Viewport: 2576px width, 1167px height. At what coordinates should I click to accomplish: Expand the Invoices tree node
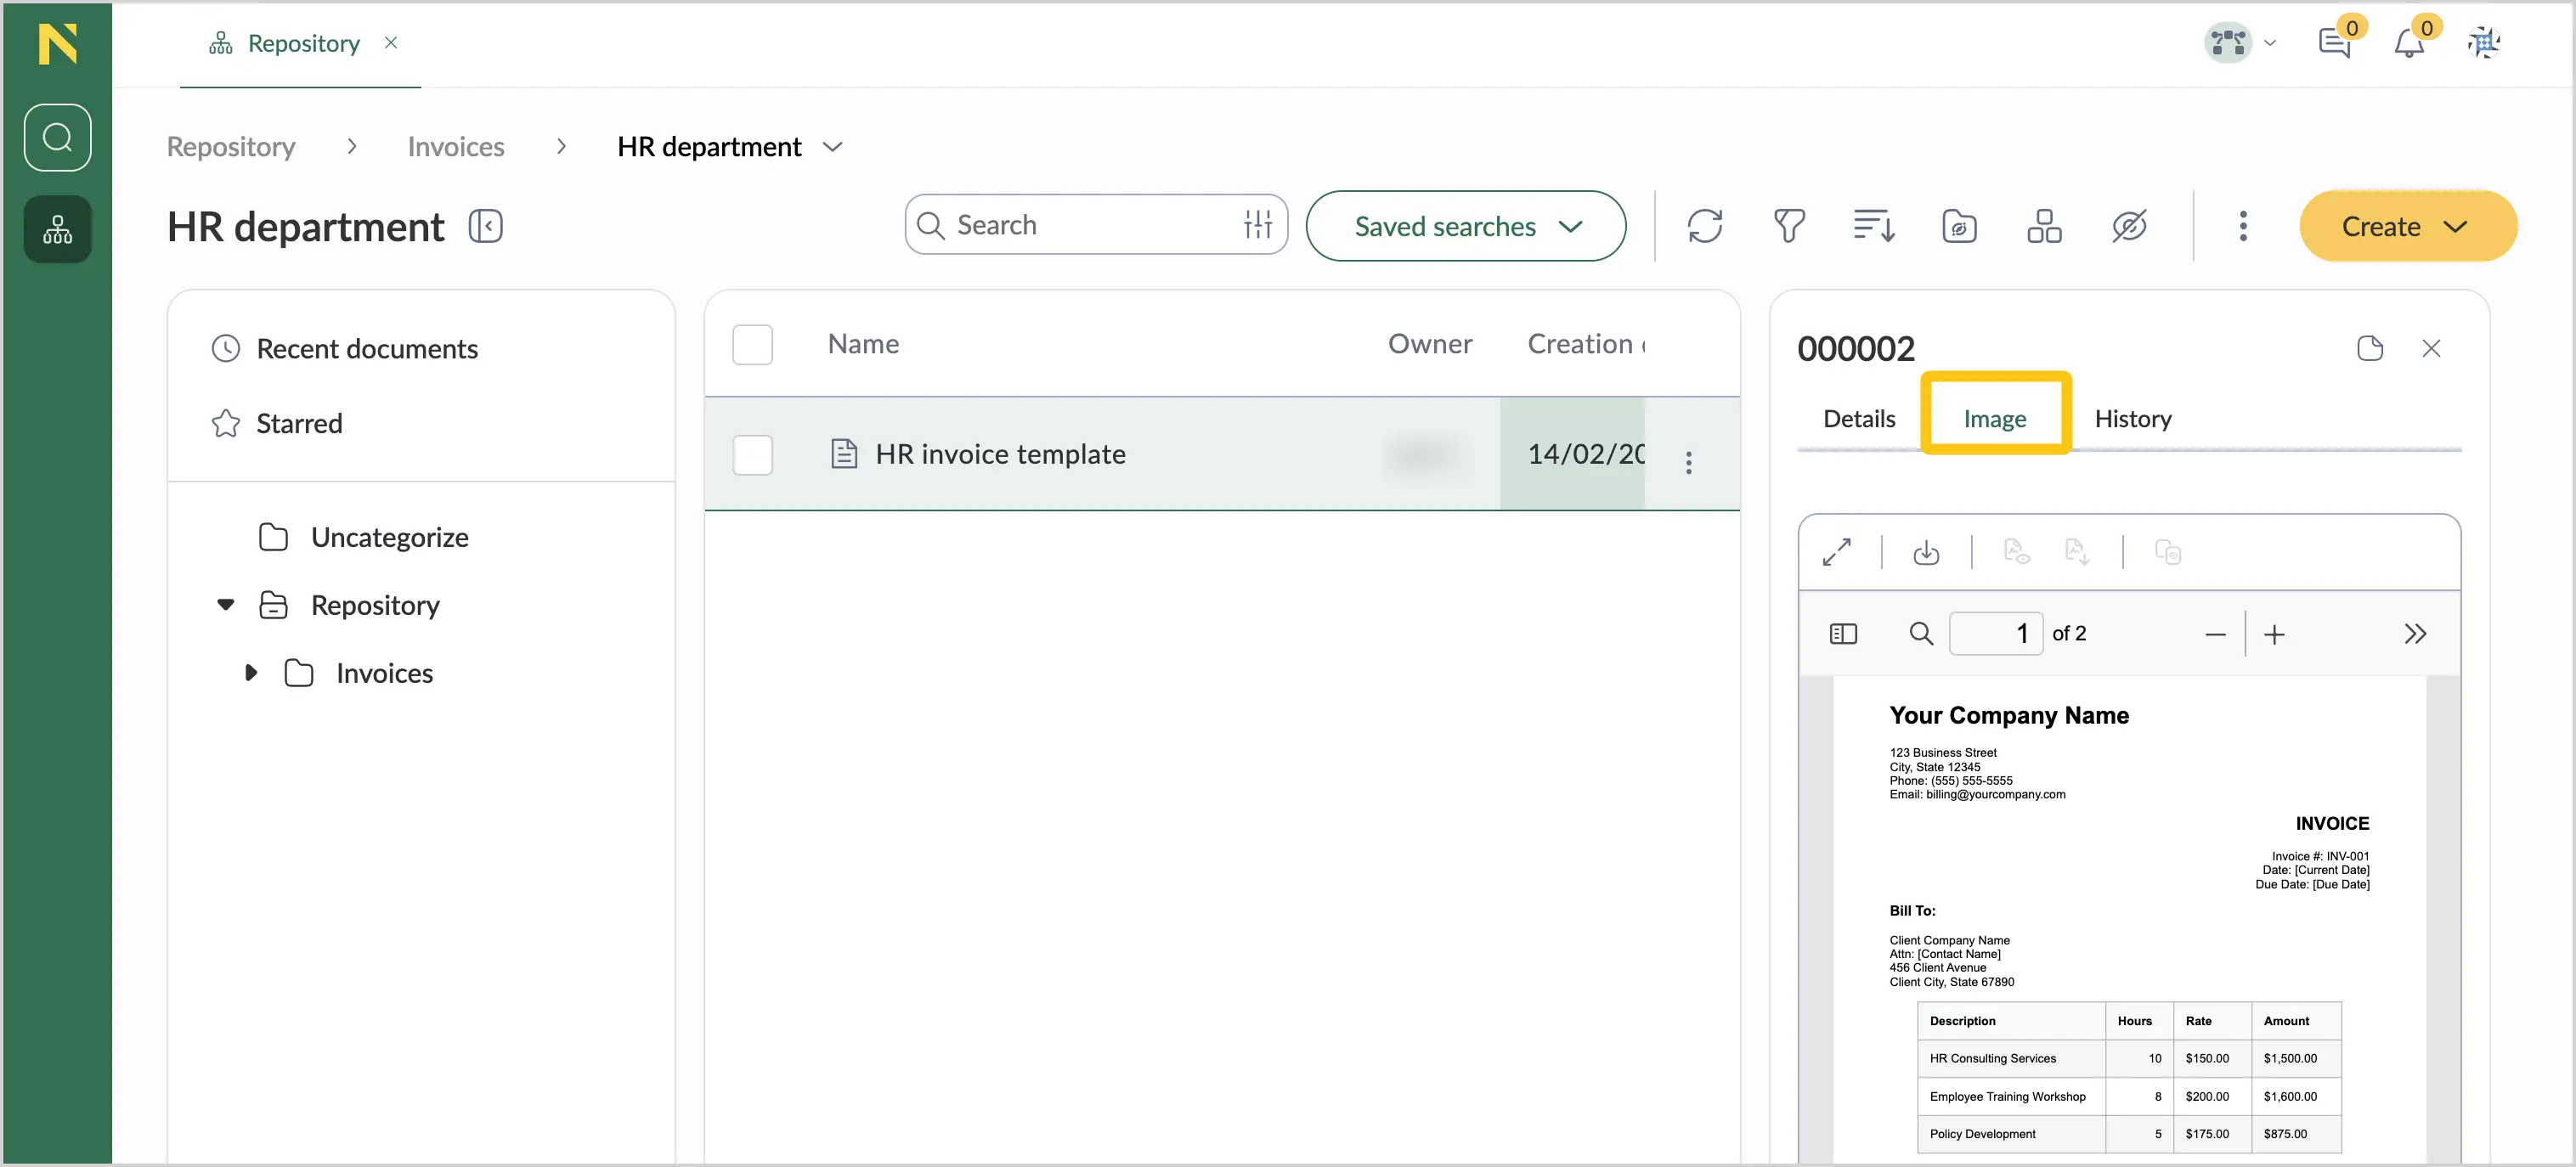tap(251, 673)
